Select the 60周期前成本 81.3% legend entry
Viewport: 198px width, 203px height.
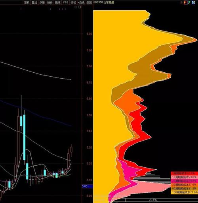click(x=185, y=188)
